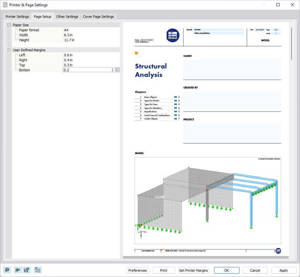Click the Guide Objects chapter entry
The width and height of the screenshot is (300, 277).
pyautogui.click(x=151, y=118)
